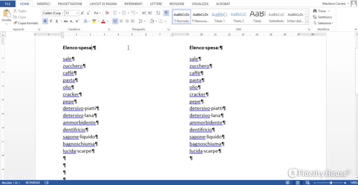358x185 pixels.
Task: Right-align the paragraph
Action: pyautogui.click(x=127, y=21)
